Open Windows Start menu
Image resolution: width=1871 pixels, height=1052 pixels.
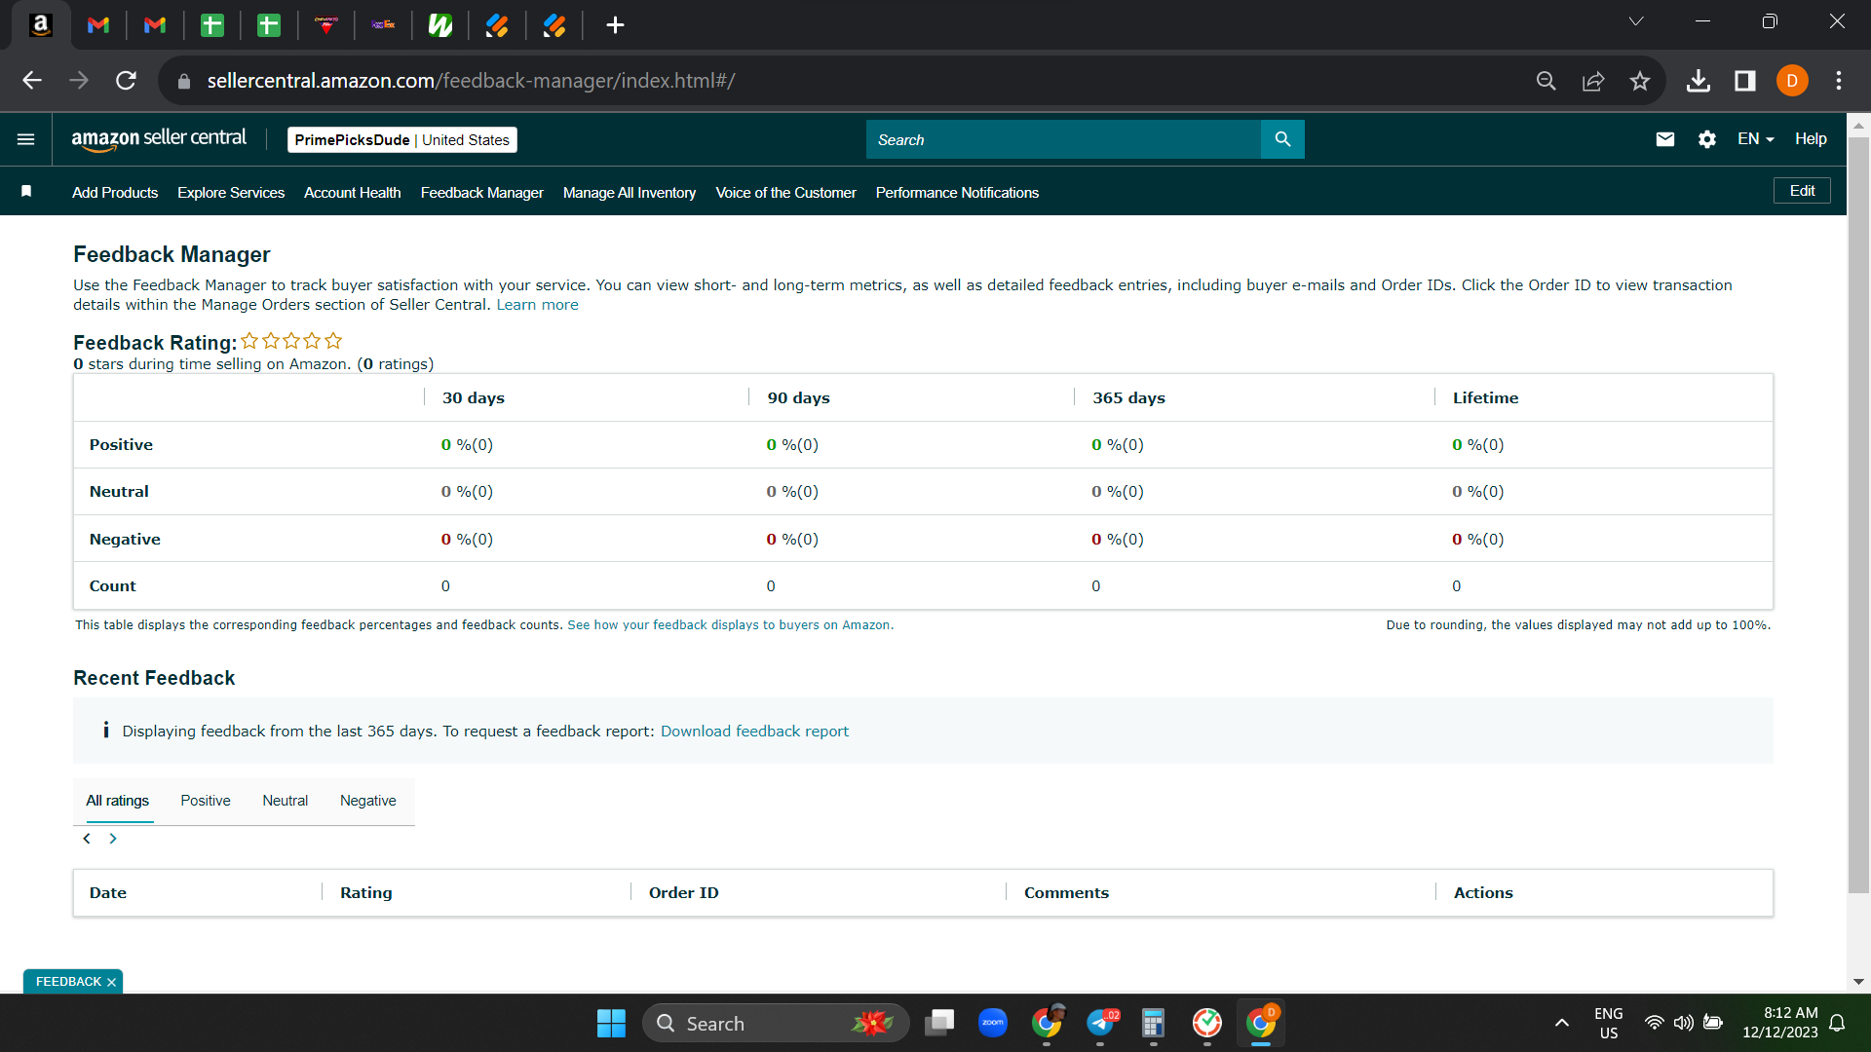point(611,1023)
